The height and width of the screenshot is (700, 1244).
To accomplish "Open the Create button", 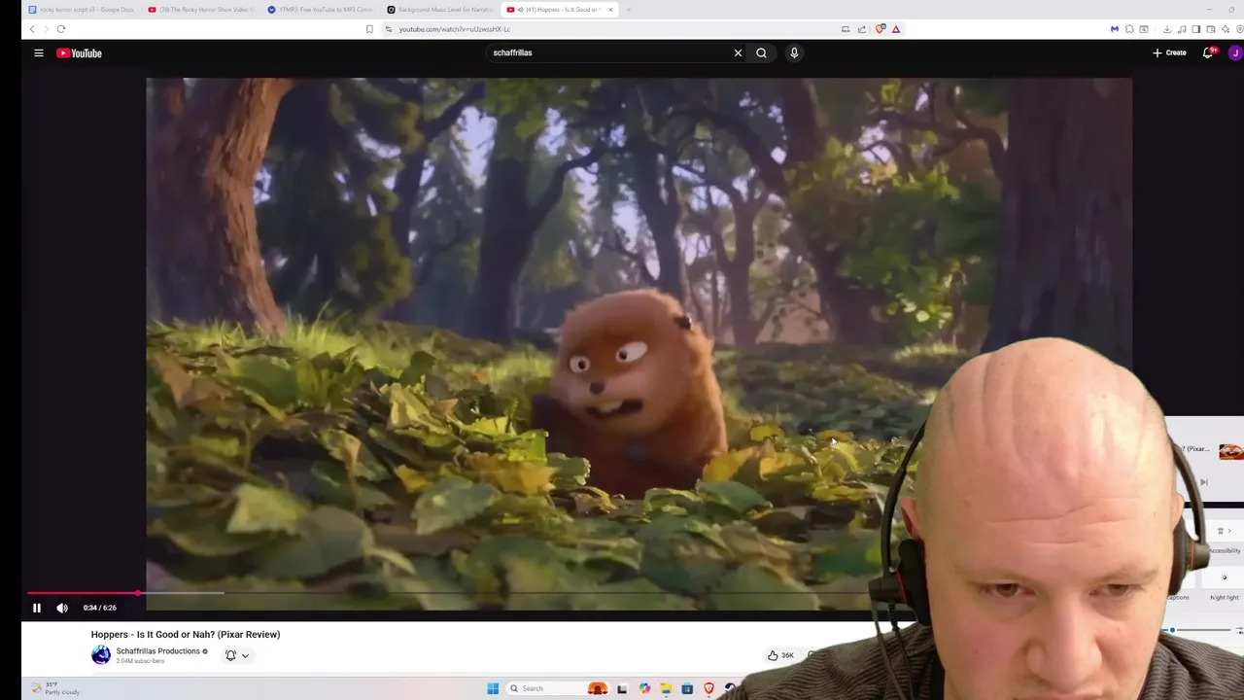I will pos(1170,52).
